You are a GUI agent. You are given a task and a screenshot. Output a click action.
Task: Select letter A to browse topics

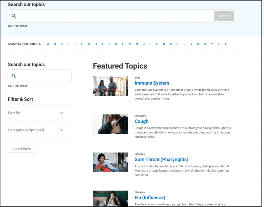click(48, 44)
